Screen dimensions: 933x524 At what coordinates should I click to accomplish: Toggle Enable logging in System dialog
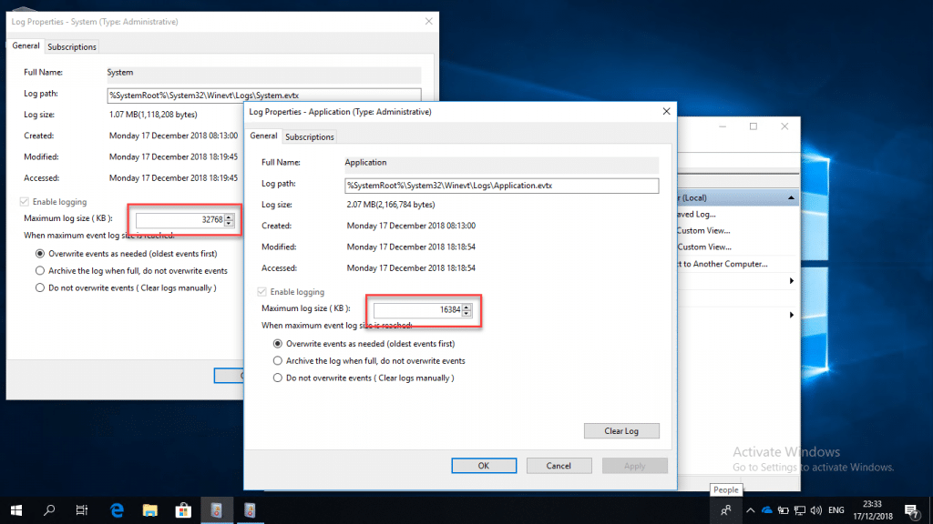tap(25, 202)
